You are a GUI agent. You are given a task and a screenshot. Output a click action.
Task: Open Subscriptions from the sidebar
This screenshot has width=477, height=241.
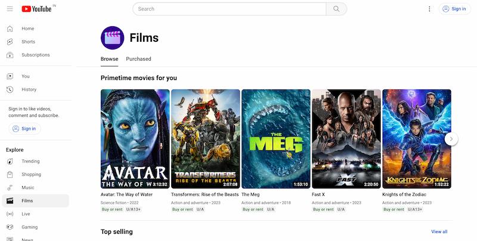coord(35,55)
